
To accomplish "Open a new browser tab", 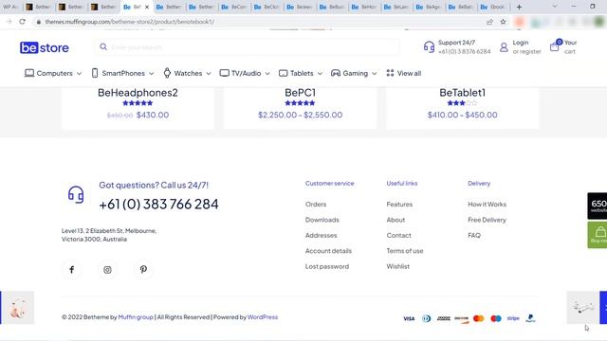I will pos(519,7).
